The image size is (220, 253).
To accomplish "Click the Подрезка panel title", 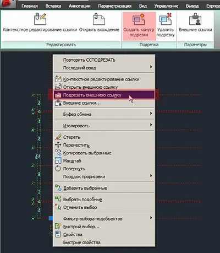I will [149, 45].
